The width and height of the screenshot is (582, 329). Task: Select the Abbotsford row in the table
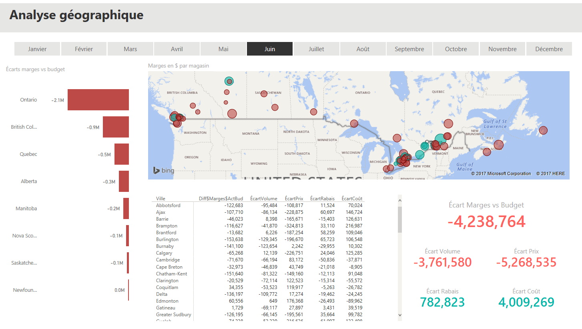click(168, 205)
